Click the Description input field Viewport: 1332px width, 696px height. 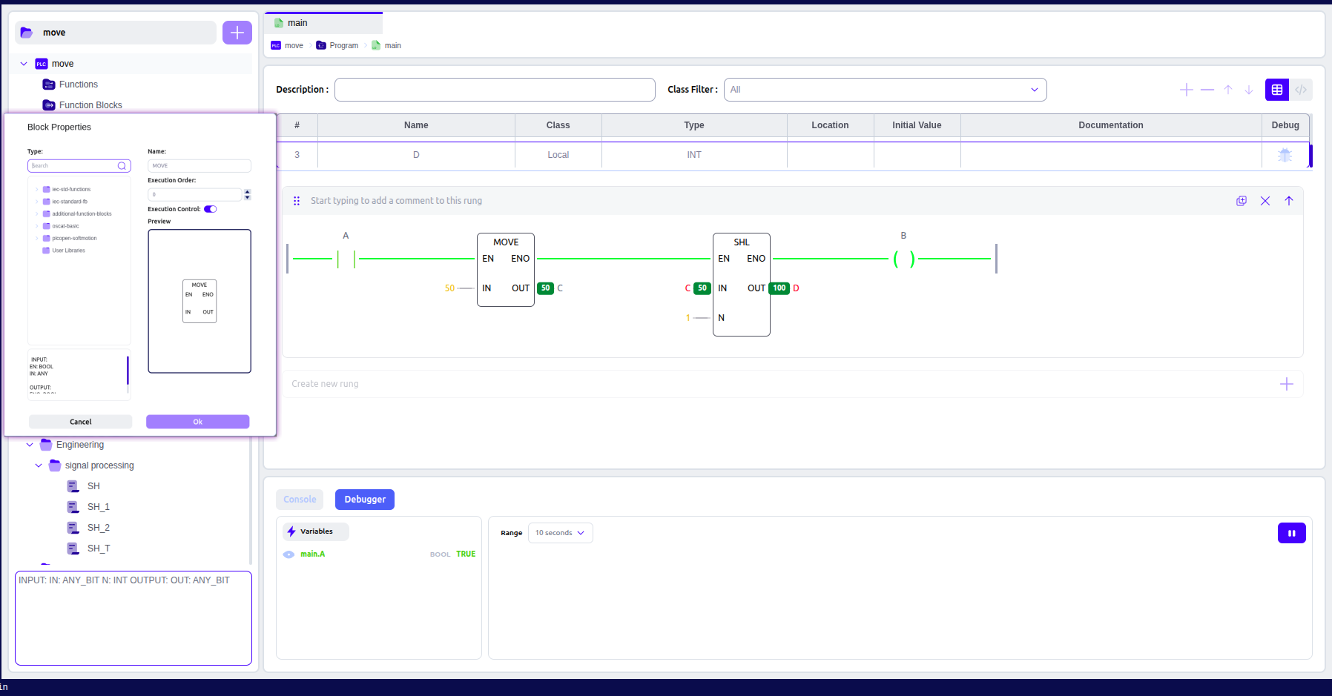[x=495, y=90]
